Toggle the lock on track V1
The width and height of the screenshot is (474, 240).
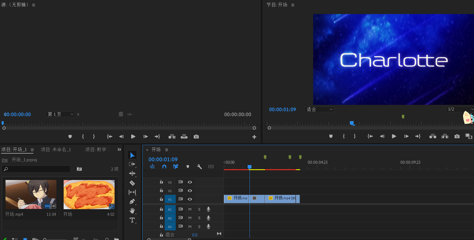[x=161, y=199]
